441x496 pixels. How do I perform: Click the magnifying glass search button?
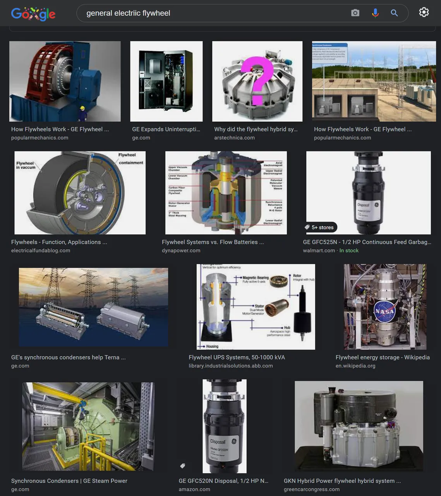pyautogui.click(x=394, y=13)
